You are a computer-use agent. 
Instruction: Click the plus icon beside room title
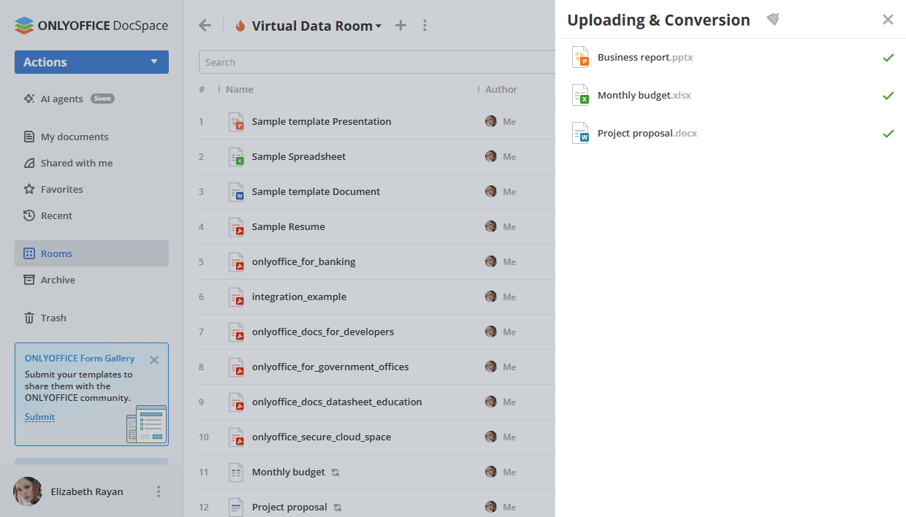(x=400, y=26)
